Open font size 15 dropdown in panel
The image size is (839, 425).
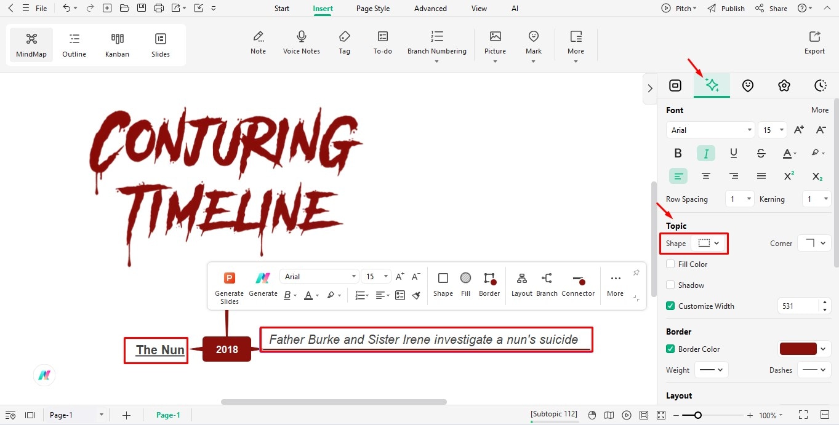(772, 130)
